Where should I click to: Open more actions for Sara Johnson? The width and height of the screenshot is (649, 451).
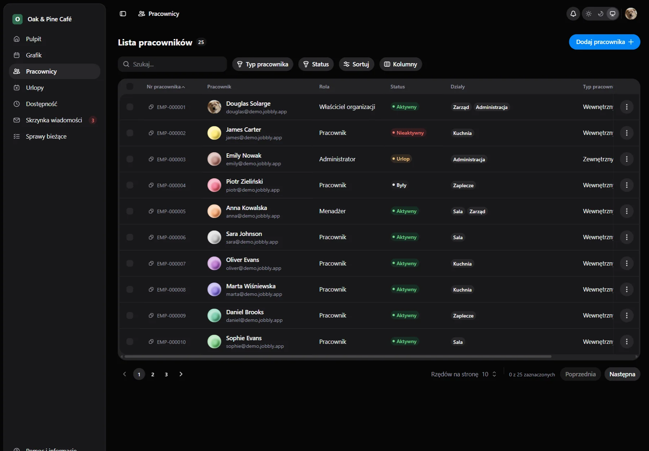pos(627,237)
